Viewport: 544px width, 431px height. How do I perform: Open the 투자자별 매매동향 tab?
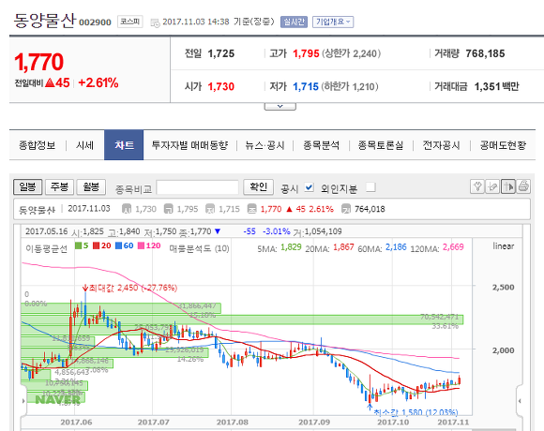click(189, 145)
